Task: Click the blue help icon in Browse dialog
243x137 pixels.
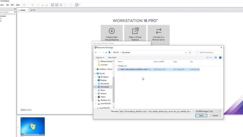Action: point(220,57)
